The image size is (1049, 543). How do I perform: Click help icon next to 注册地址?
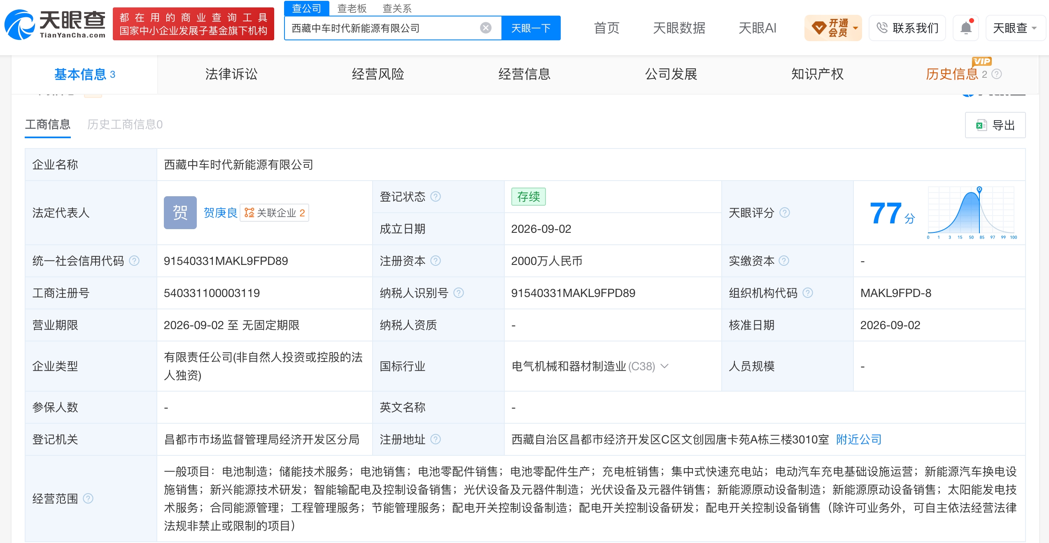[436, 439]
